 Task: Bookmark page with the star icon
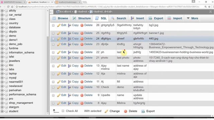click(209, 7)
